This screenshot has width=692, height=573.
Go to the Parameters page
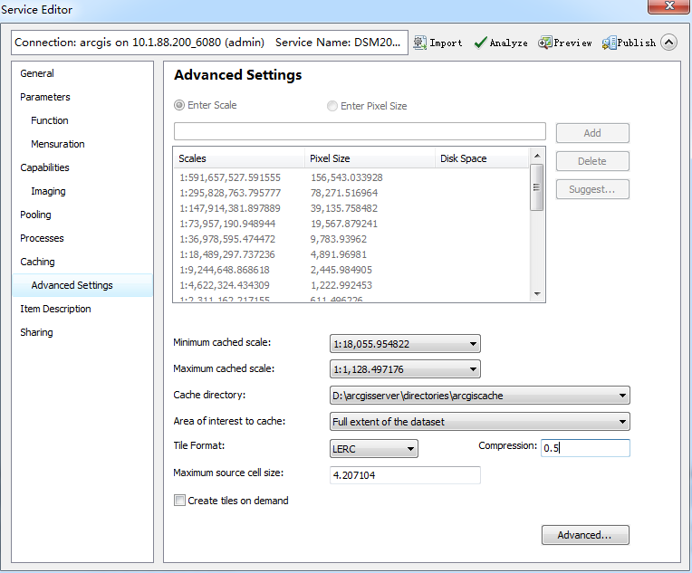tap(45, 97)
